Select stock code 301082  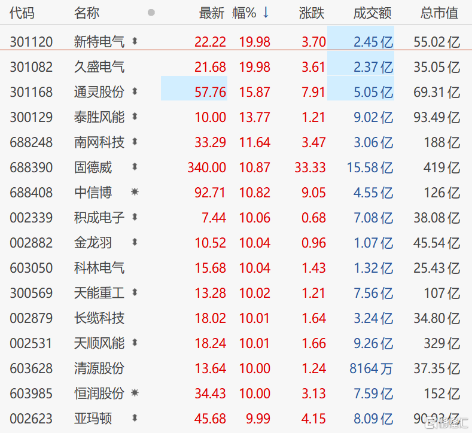[31, 67]
